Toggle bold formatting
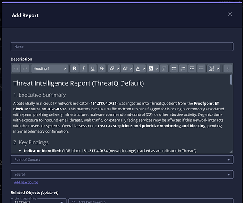243x203 pixels. pyautogui.click(x=75, y=68)
